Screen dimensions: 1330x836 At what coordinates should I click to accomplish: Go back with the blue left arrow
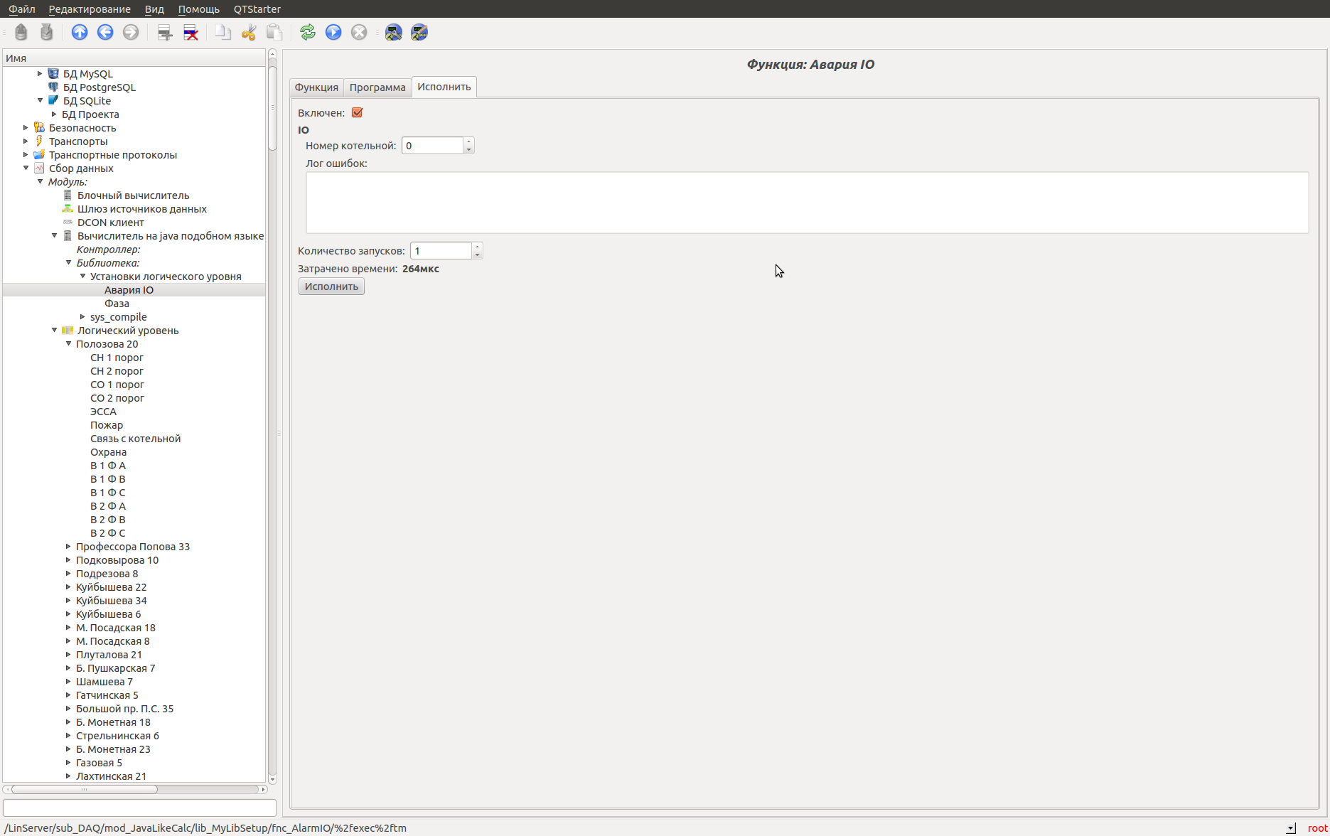coord(105,32)
